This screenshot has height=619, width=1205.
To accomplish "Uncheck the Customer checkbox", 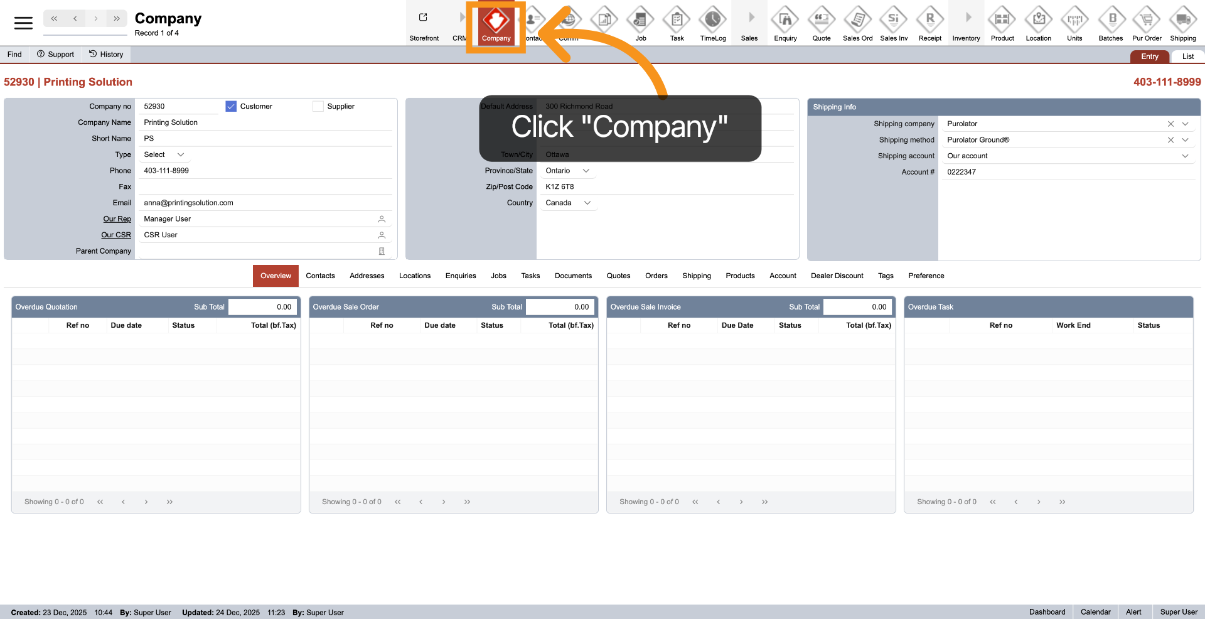I will pyautogui.click(x=231, y=107).
